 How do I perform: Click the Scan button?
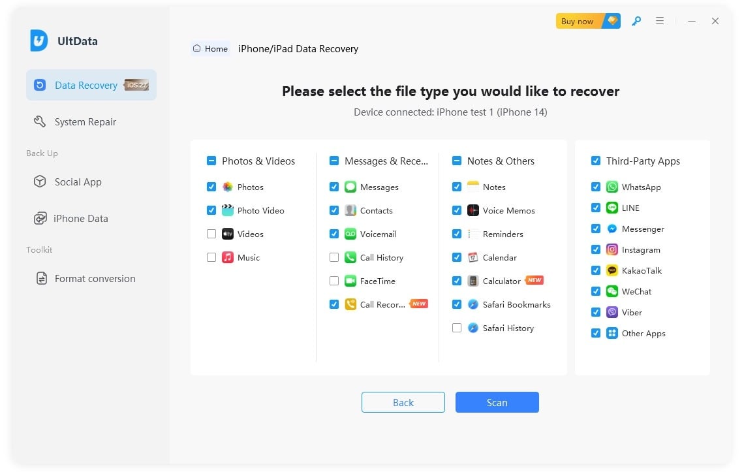[x=497, y=402]
